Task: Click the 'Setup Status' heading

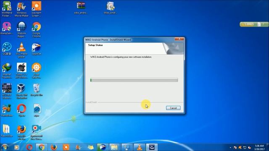Action: point(95,45)
